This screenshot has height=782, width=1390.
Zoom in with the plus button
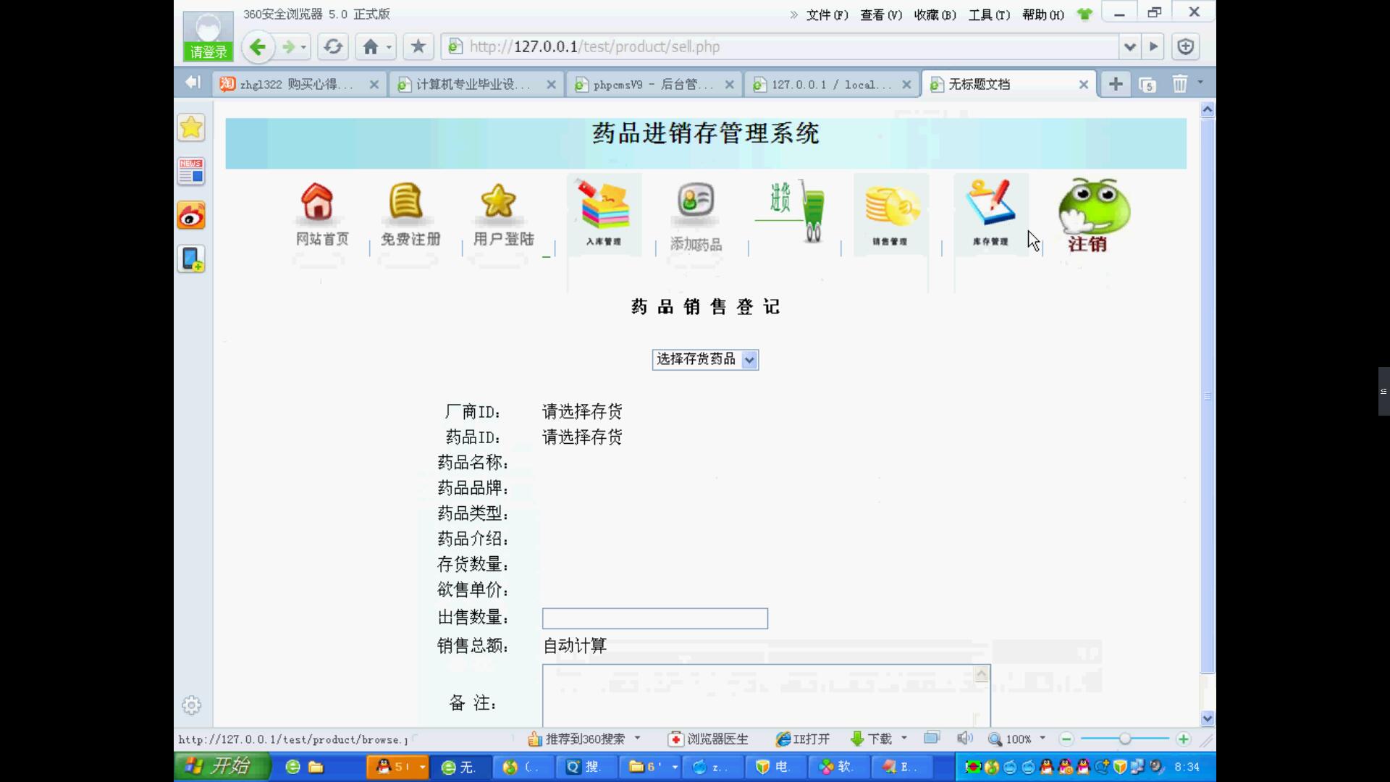(x=1183, y=739)
